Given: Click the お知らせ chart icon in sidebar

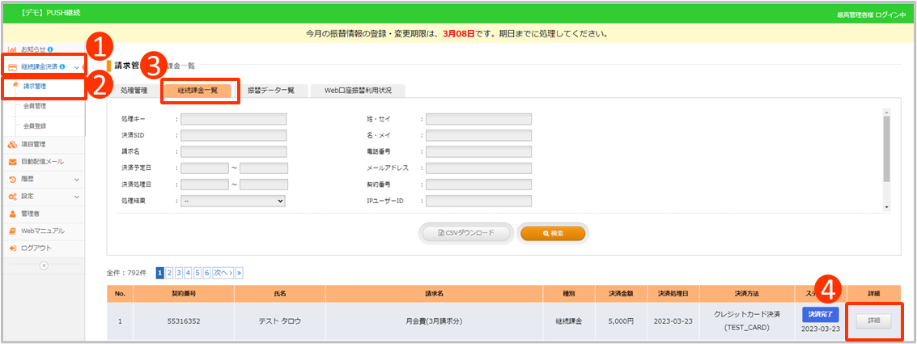Looking at the screenshot, I should (13, 49).
